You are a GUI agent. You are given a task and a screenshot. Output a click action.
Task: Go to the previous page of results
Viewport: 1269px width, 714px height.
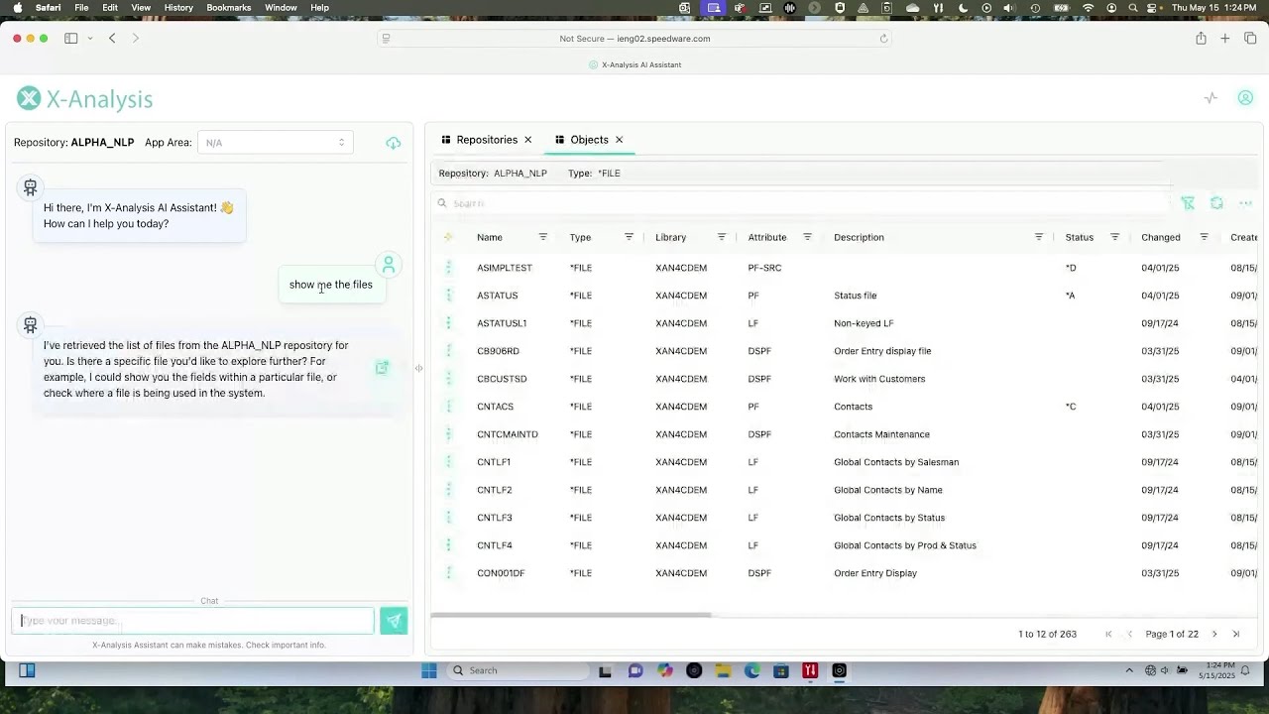(1129, 634)
